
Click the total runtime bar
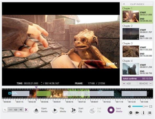pyautogui.click(x=137, y=79)
